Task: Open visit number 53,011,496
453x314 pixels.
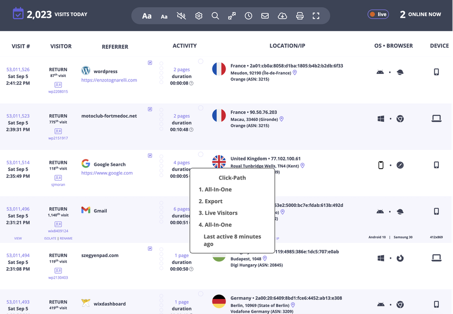Action: pyautogui.click(x=18, y=209)
